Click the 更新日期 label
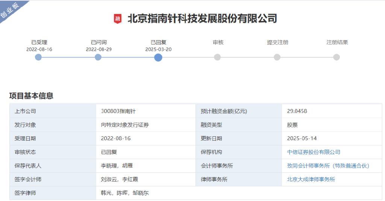This screenshot has height=201, width=385. click(211, 138)
